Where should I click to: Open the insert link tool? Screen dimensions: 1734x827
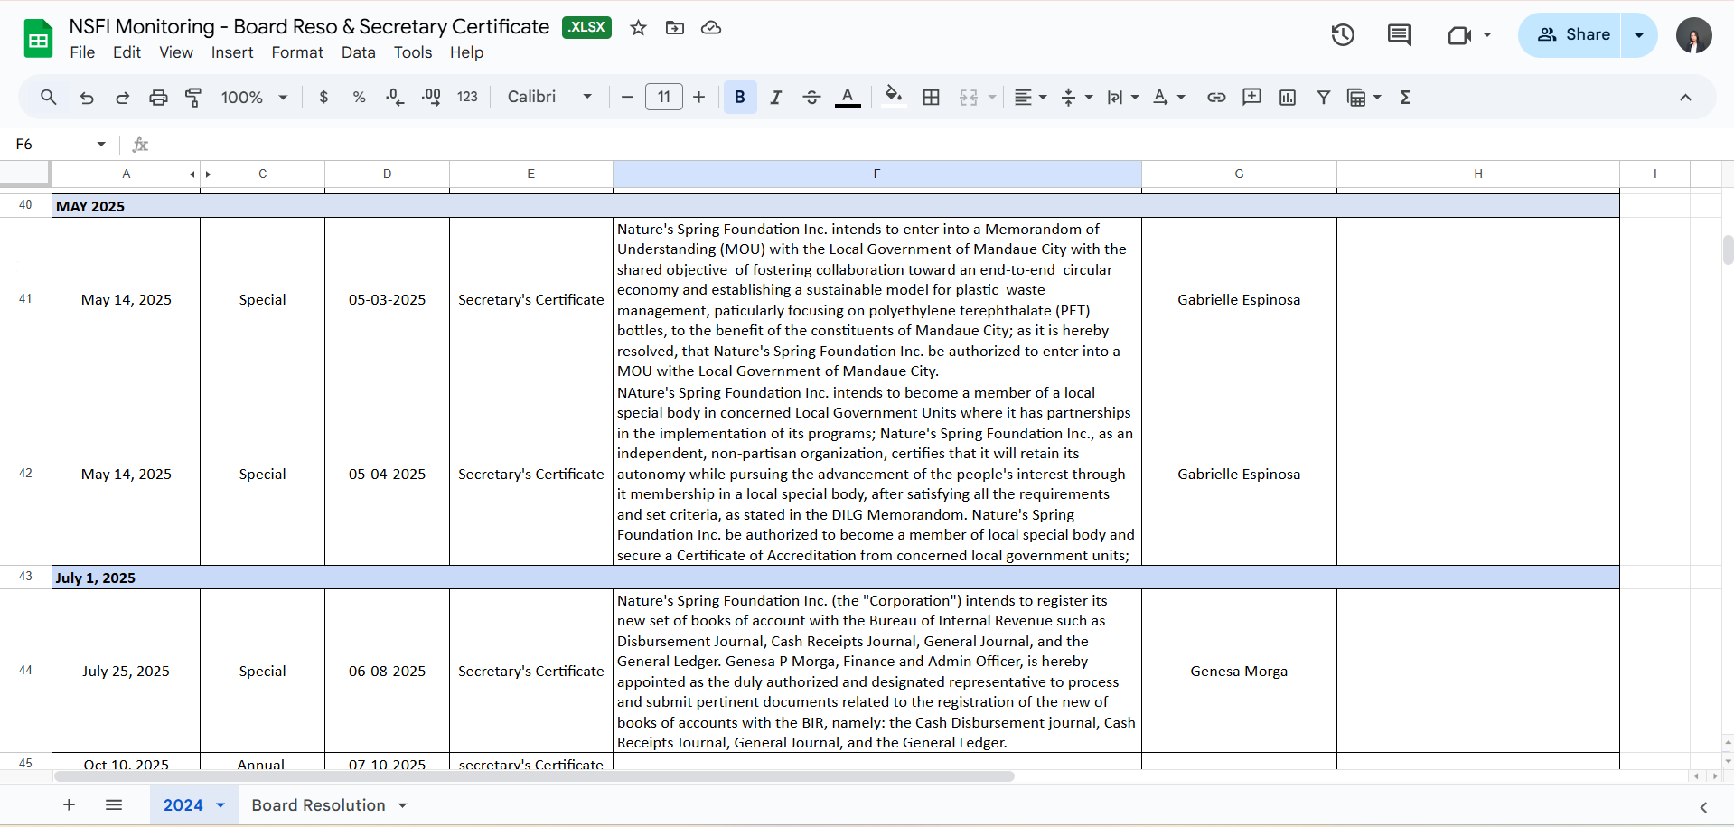click(x=1216, y=98)
